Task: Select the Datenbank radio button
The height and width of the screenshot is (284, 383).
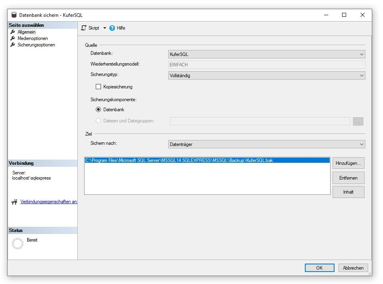Action: (x=98, y=110)
